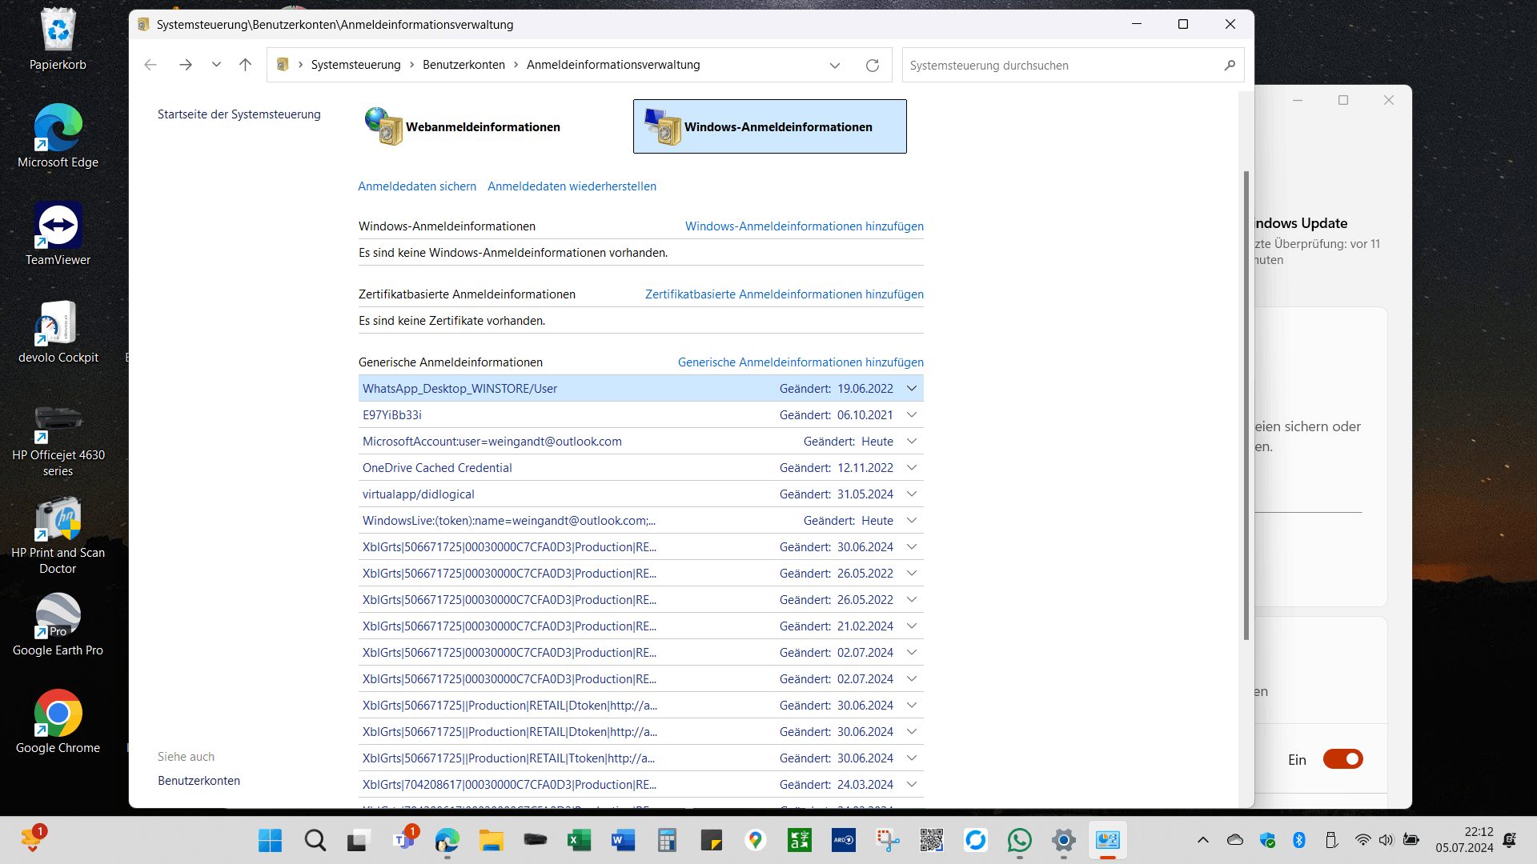This screenshot has width=1537, height=864.
Task: Open Excel from the taskbar
Action: click(579, 840)
